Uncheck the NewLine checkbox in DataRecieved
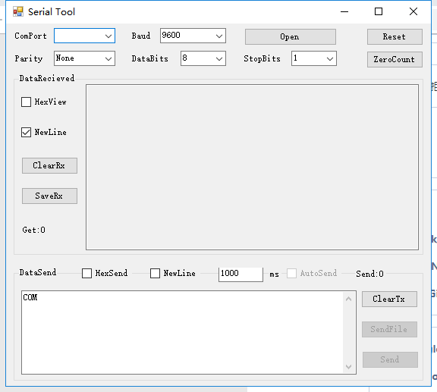The width and height of the screenshot is (437, 392). pos(27,133)
